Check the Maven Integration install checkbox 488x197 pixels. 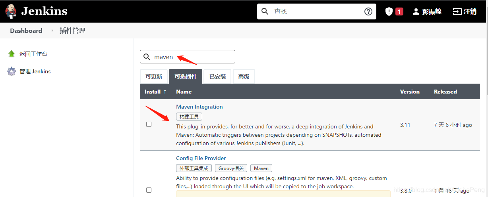pos(149,124)
